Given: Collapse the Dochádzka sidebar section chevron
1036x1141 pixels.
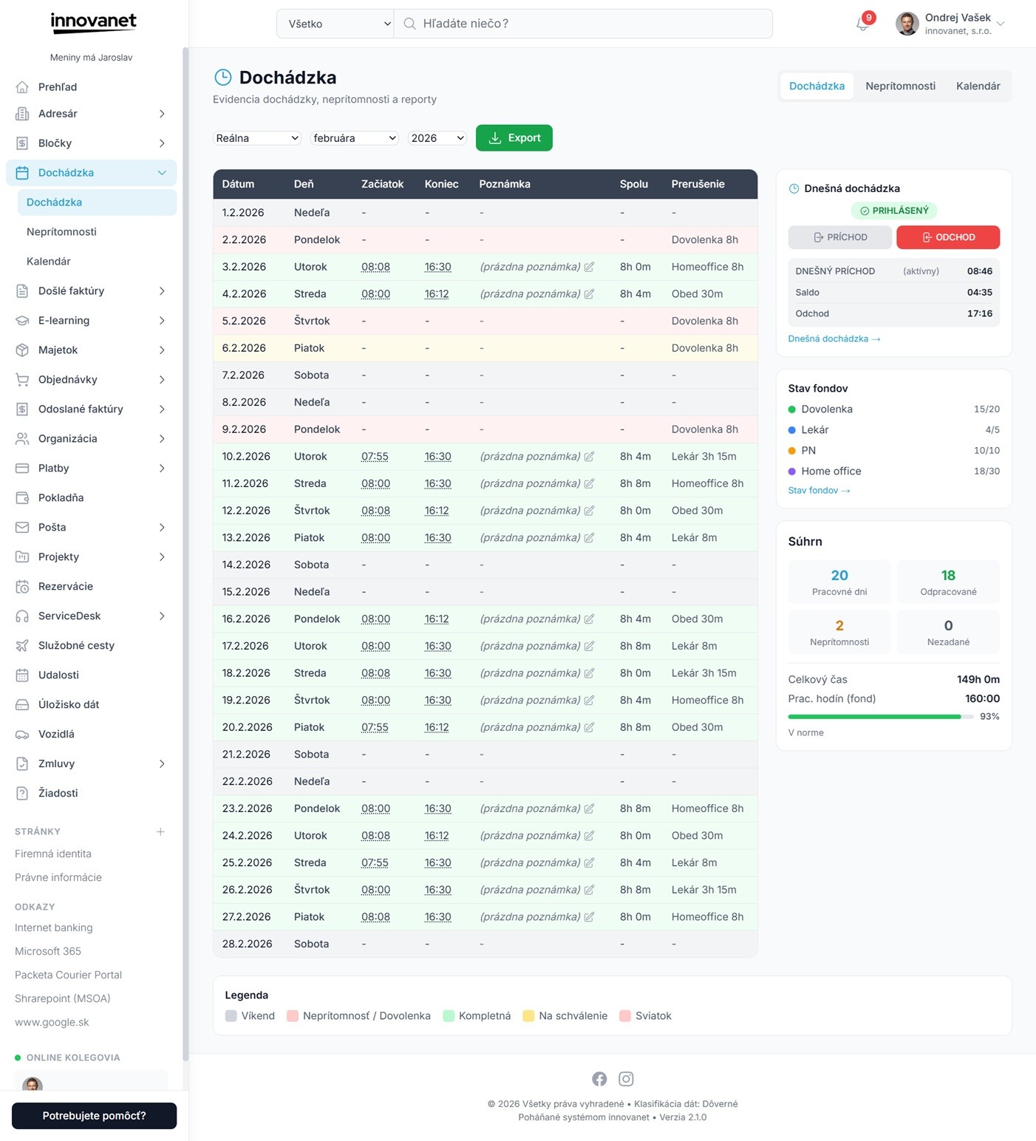Looking at the screenshot, I should 162,173.
